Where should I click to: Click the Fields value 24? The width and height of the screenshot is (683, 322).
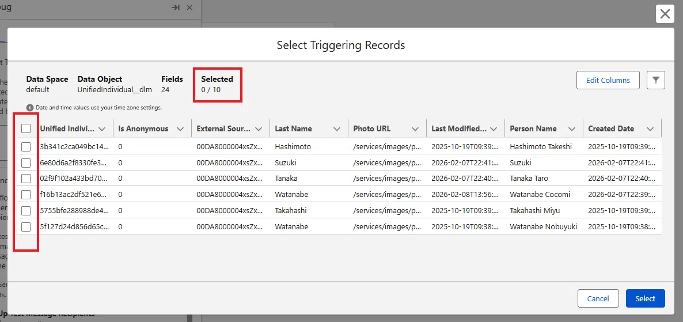[165, 90]
